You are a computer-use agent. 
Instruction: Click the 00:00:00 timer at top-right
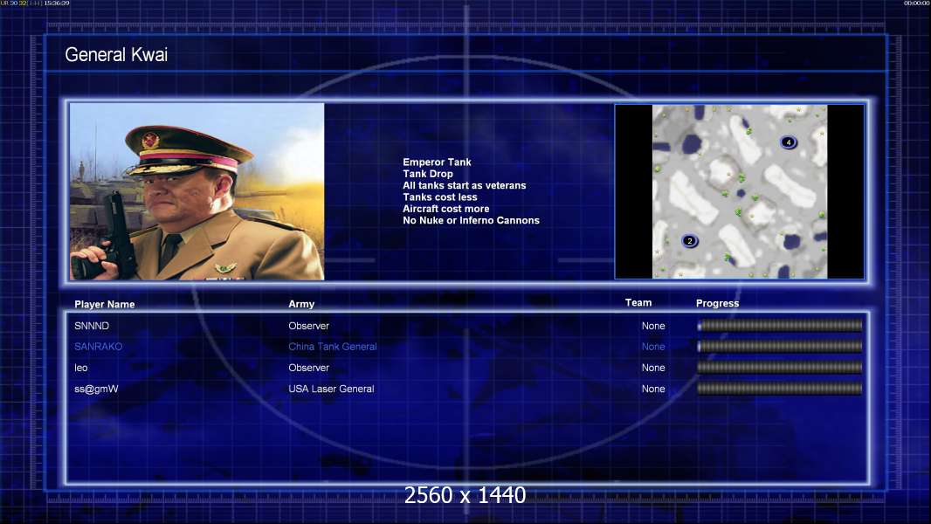click(x=917, y=3)
